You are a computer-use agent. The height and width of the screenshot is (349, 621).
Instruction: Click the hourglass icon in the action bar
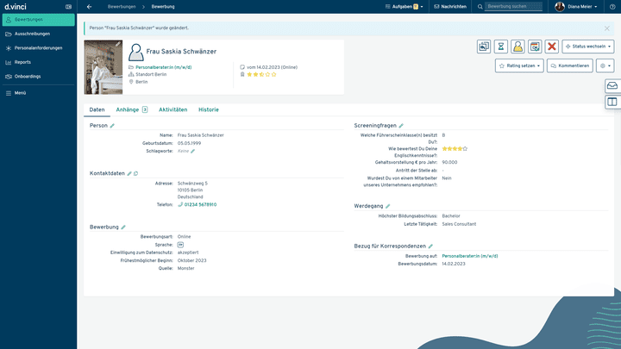[x=500, y=47]
